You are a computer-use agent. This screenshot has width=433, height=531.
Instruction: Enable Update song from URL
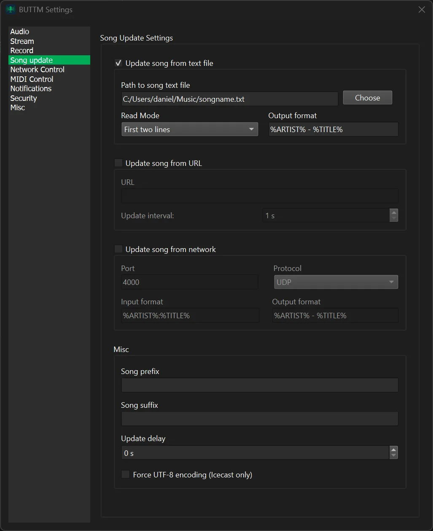pyautogui.click(x=118, y=163)
